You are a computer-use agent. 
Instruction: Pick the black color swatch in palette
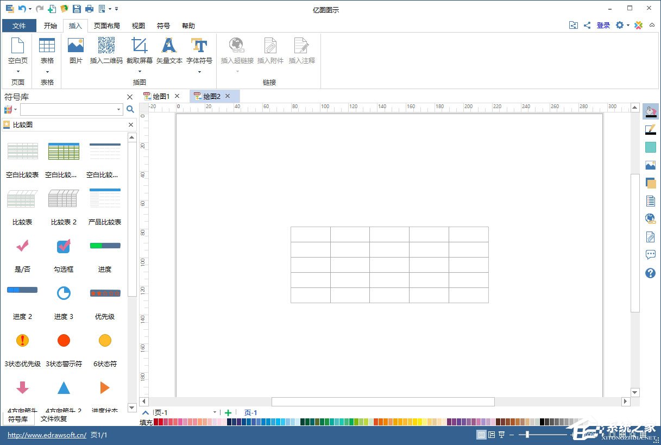pos(542,422)
